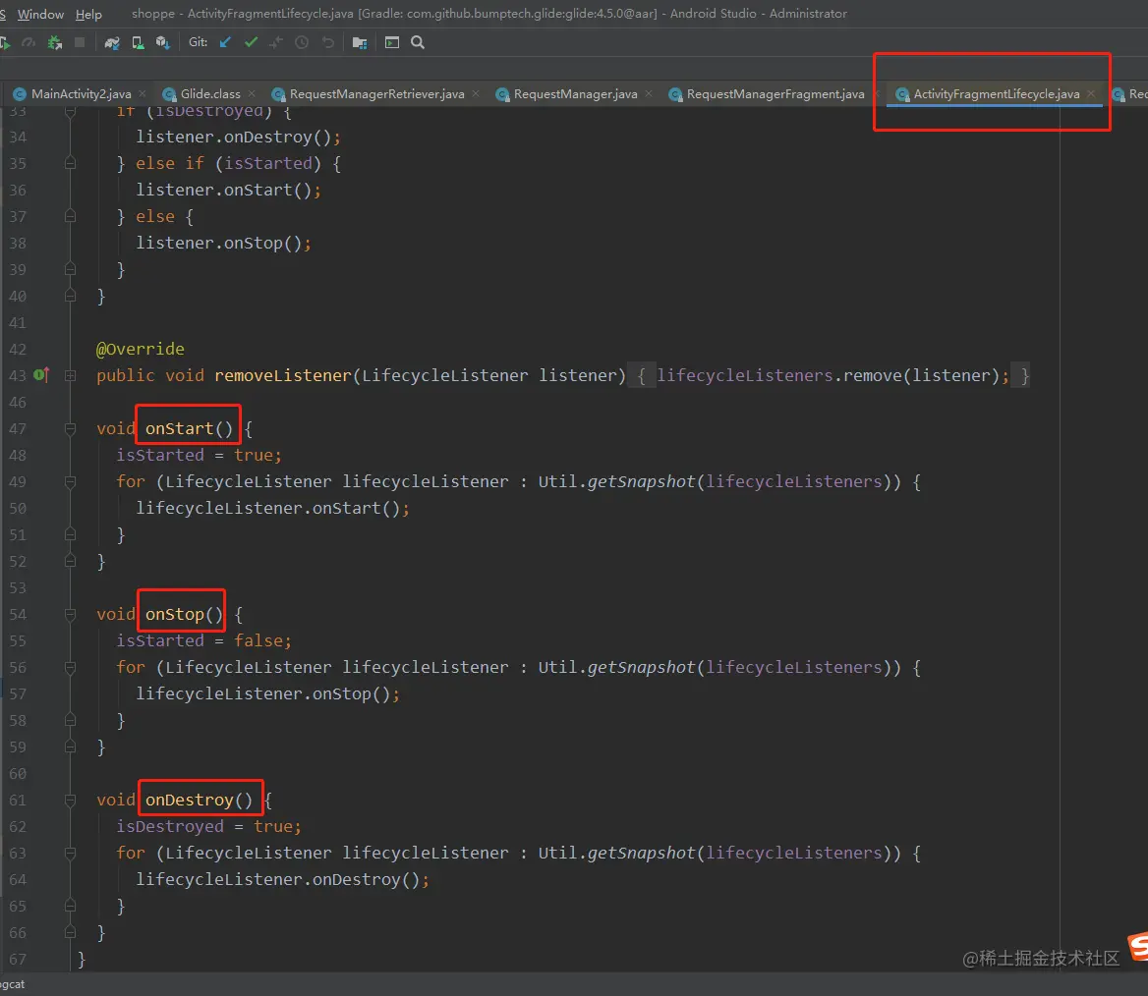The height and width of the screenshot is (996, 1148).
Task: Click lifecycleListener.onDestroy() on line 64
Action: pos(283,880)
